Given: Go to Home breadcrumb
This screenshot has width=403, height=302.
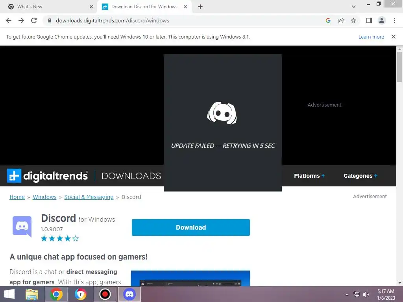Looking at the screenshot, I should [17, 197].
